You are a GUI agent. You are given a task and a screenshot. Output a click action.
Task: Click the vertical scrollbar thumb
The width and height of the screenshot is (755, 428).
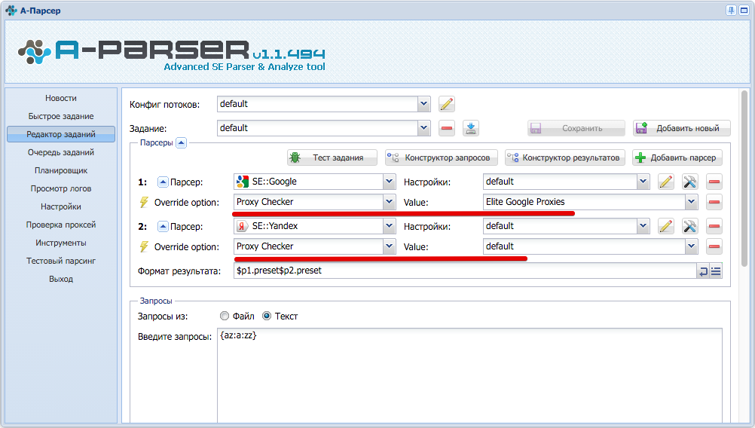click(x=744, y=178)
